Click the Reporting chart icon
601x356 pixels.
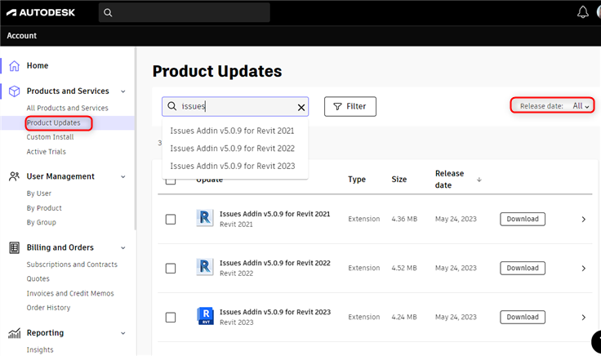(14, 333)
